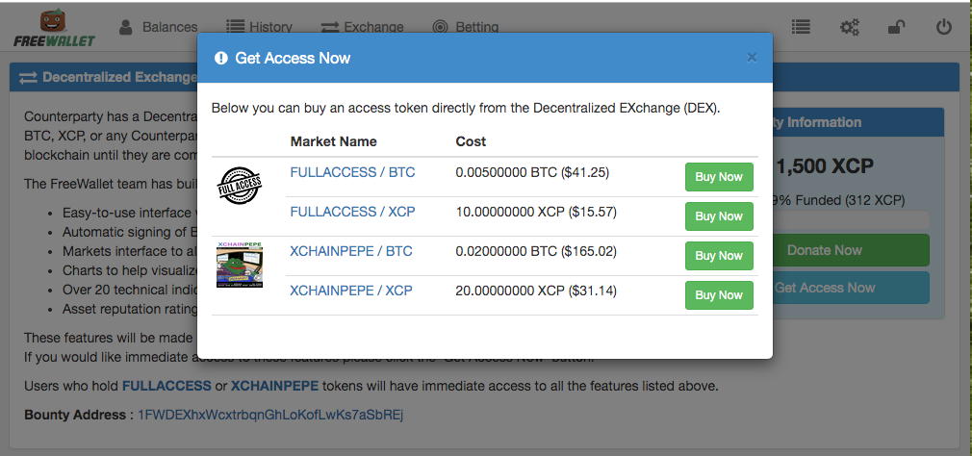Click the list icon in top right
The height and width of the screenshot is (456, 972).
click(x=801, y=27)
